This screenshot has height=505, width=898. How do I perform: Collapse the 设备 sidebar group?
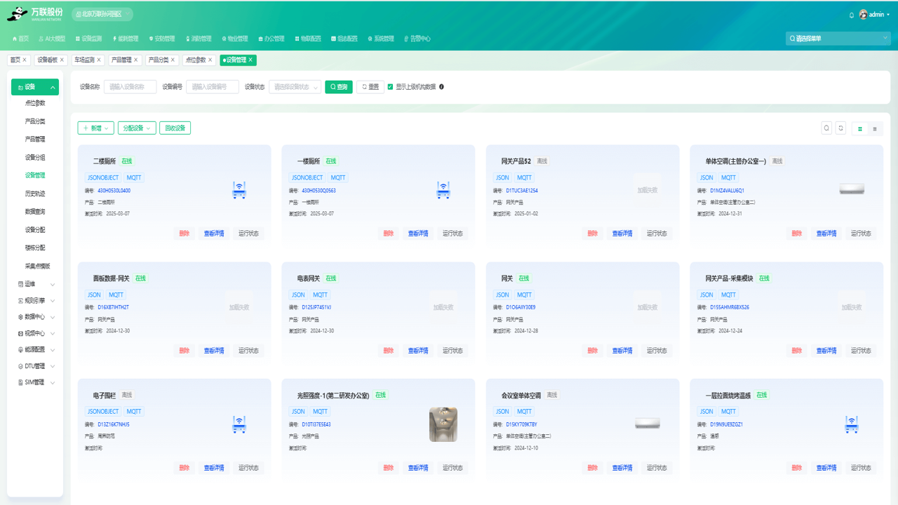click(x=35, y=87)
